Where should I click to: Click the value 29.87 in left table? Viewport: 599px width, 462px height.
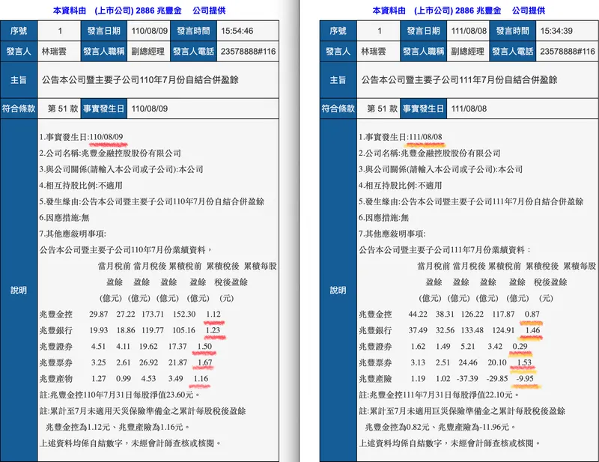click(99, 314)
